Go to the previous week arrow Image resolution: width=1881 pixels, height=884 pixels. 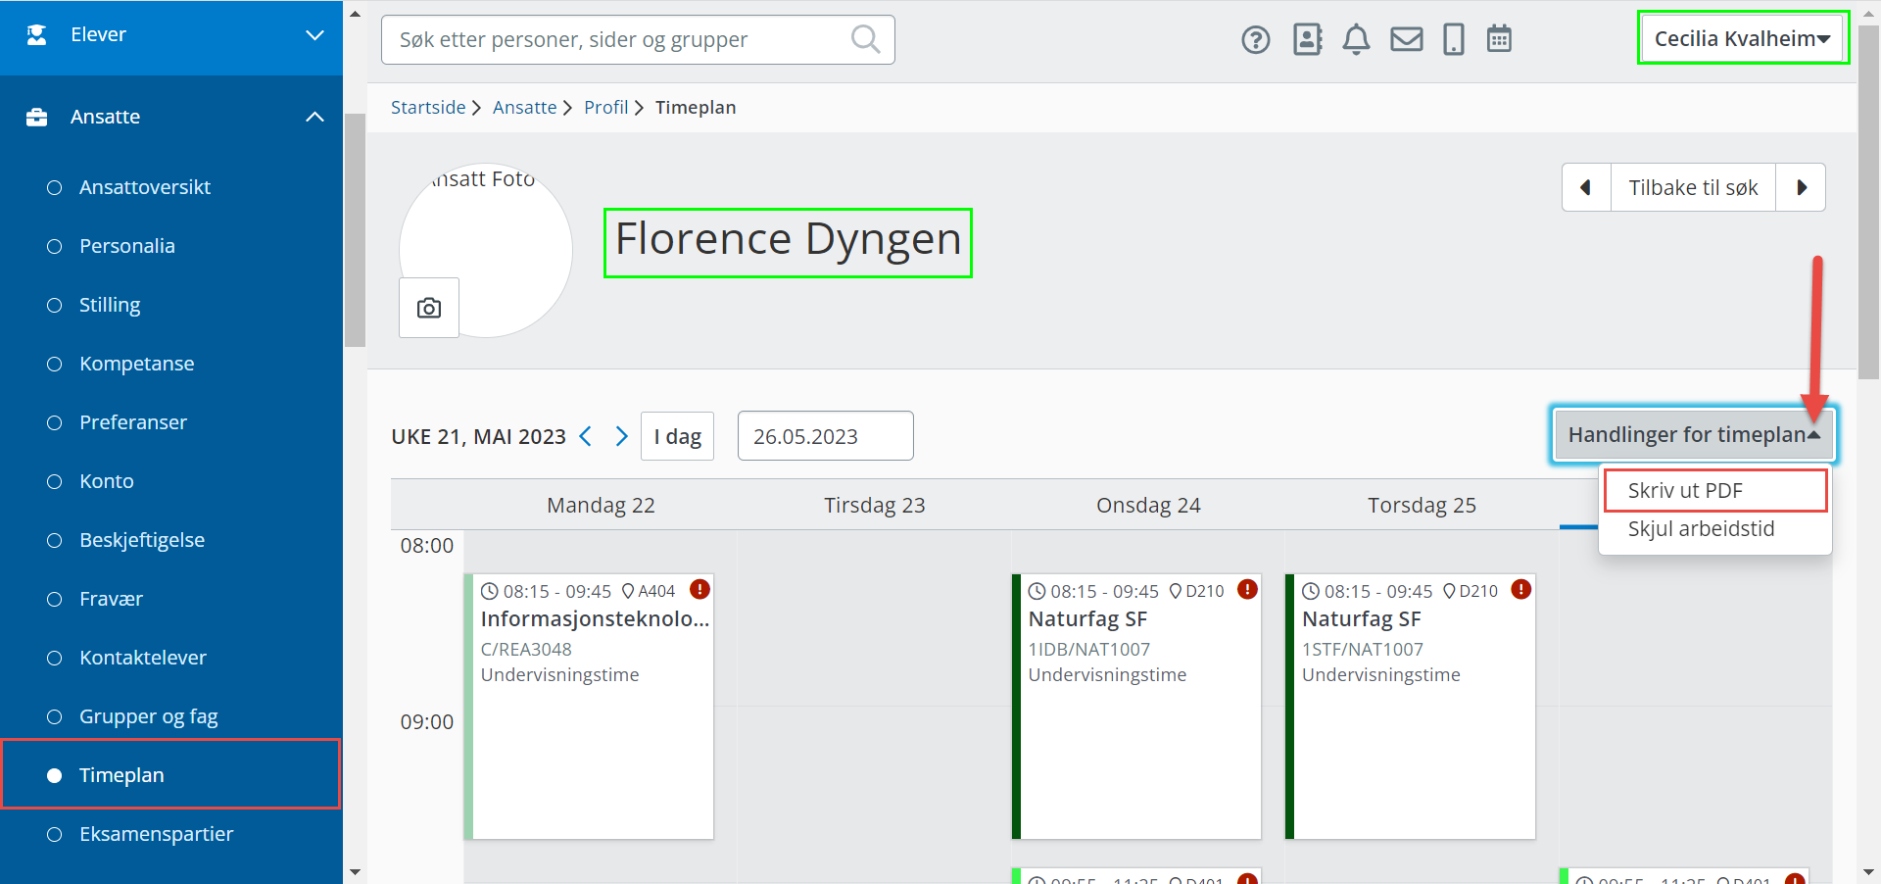click(586, 436)
